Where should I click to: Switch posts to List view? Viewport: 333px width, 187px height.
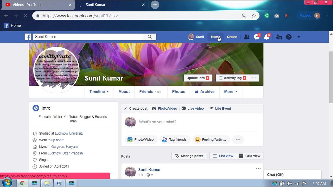(223, 156)
